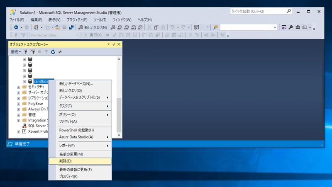Open the ファイル(F) menu
Image resolution: width=332 pixels, height=187 pixels.
pyautogui.click(x=17, y=19)
